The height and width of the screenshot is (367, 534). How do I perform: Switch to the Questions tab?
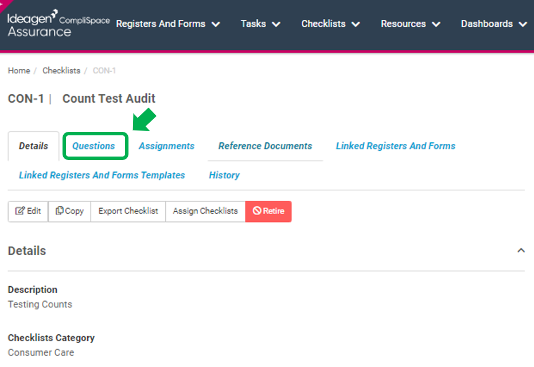coord(93,146)
